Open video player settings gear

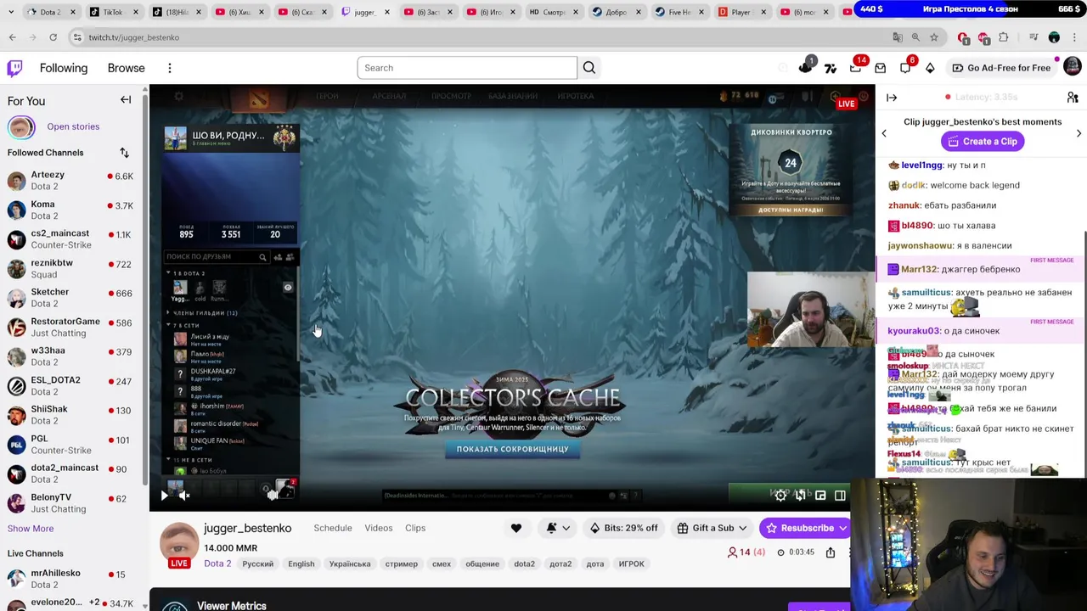[x=780, y=496]
